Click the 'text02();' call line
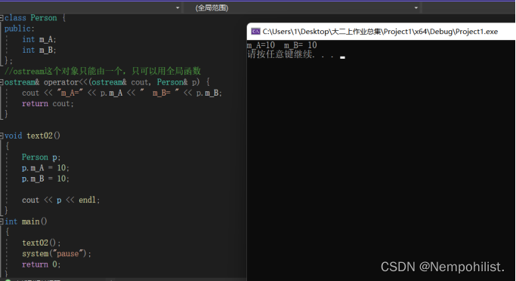Screen dimensions: 516x281 (x=42, y=243)
